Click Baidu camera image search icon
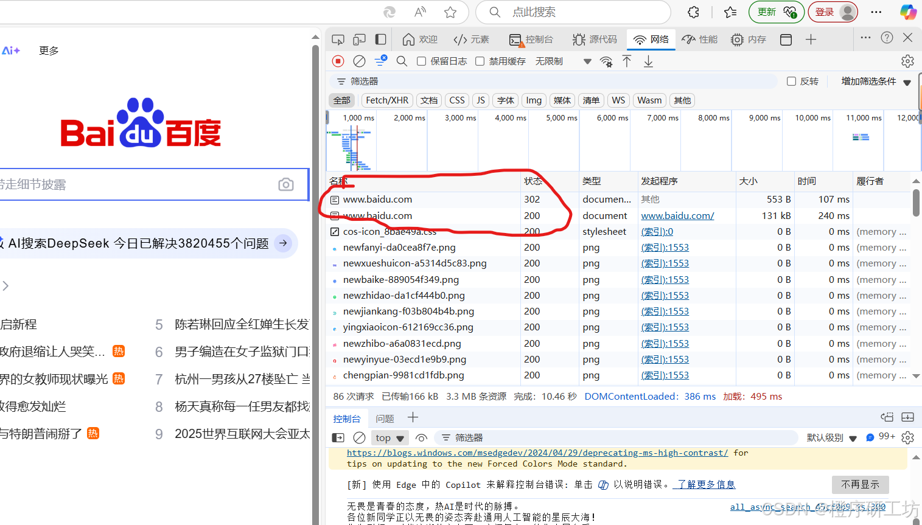Screen dimensions: 922x525 pyautogui.click(x=286, y=184)
